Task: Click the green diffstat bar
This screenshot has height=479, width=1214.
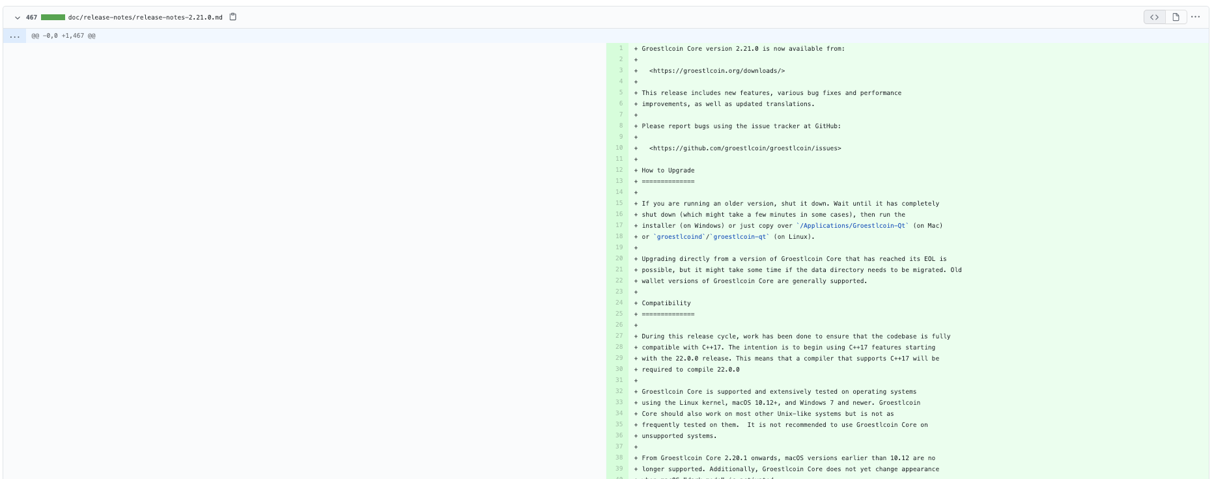Action: [x=53, y=18]
